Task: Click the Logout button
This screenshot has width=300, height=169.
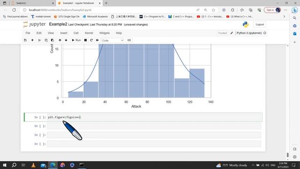Action: (x=260, y=24)
